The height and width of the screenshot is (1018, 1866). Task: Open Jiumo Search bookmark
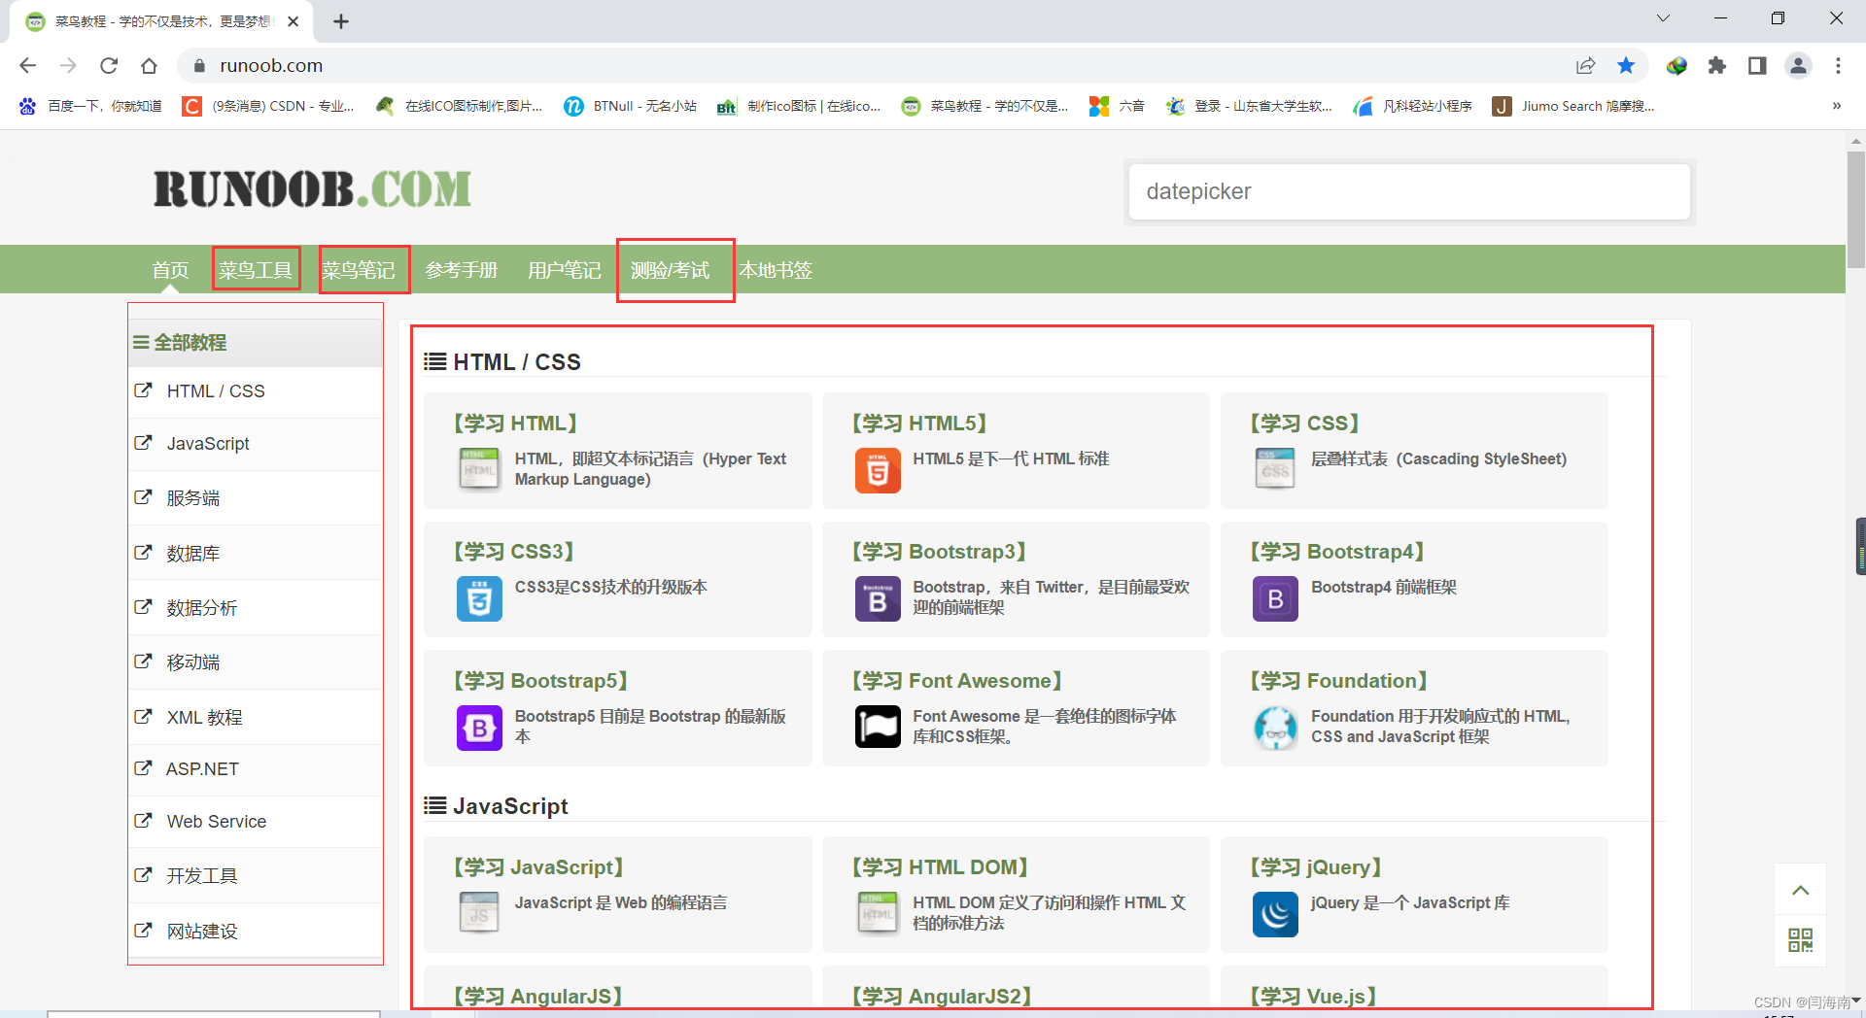1573,106
